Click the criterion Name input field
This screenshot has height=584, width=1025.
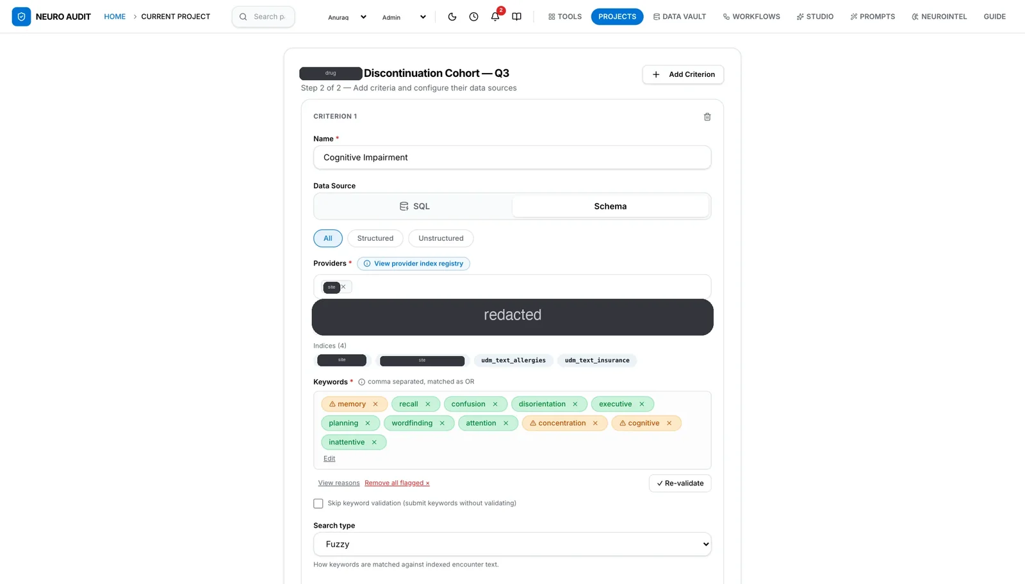(512, 158)
